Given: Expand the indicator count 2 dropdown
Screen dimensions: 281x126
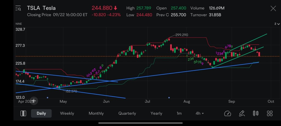Looking at the screenshot, I should (x=277, y=24).
